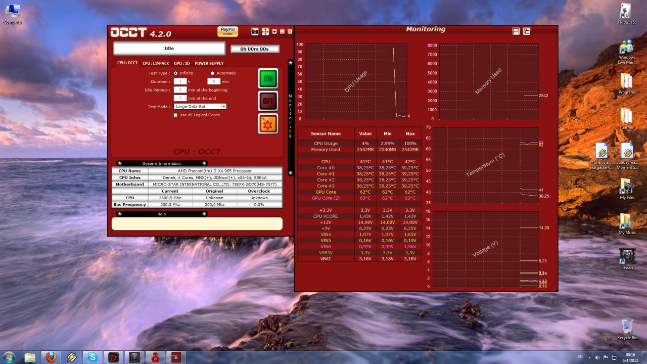647x364 pixels.
Task: Click the star icon next to System Information
Action: (x=120, y=163)
